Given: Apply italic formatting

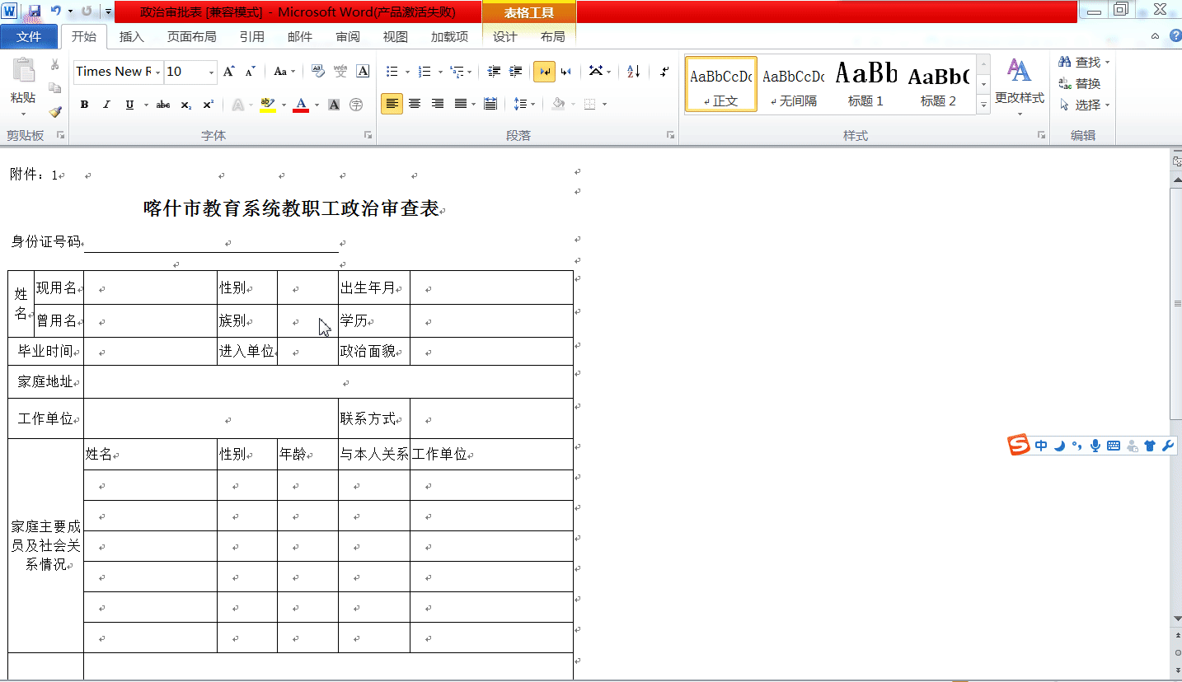Looking at the screenshot, I should (106, 104).
